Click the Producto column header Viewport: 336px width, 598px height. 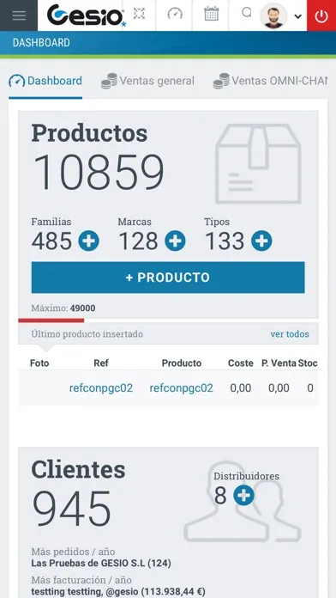[182, 363]
